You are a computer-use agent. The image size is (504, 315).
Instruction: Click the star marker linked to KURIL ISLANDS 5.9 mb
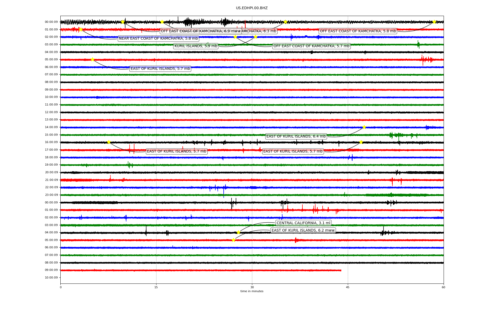pyautogui.click(x=255, y=37)
